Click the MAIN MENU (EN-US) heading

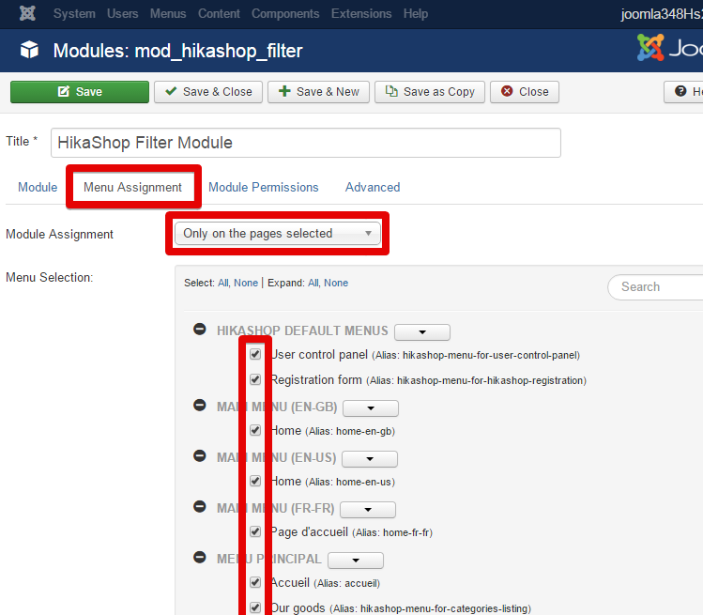pyautogui.click(x=277, y=457)
